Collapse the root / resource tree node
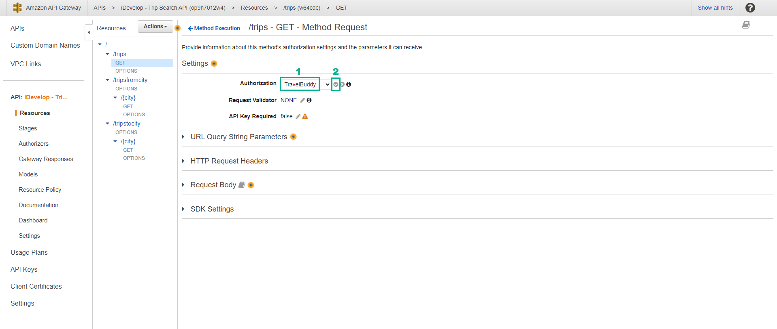This screenshot has height=329, width=777. [100, 44]
